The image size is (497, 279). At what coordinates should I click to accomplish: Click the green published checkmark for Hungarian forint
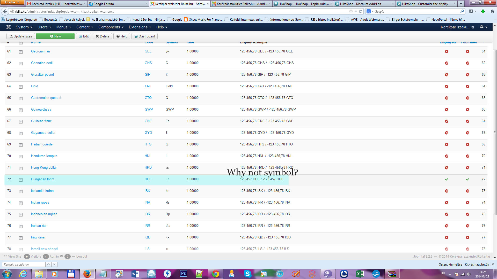point(467,179)
